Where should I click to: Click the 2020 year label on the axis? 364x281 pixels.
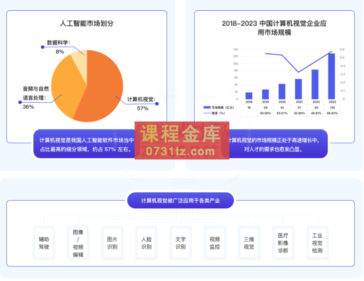point(282,102)
